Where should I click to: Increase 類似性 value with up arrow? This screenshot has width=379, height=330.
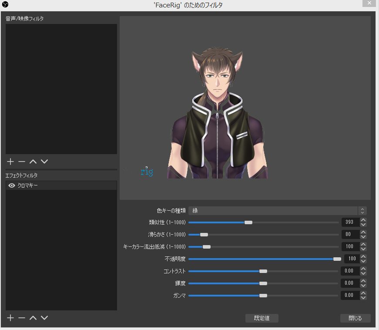click(363, 220)
